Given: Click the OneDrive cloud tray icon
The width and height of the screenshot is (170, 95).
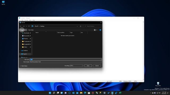Looking at the screenshot, I should [x=153, y=93].
